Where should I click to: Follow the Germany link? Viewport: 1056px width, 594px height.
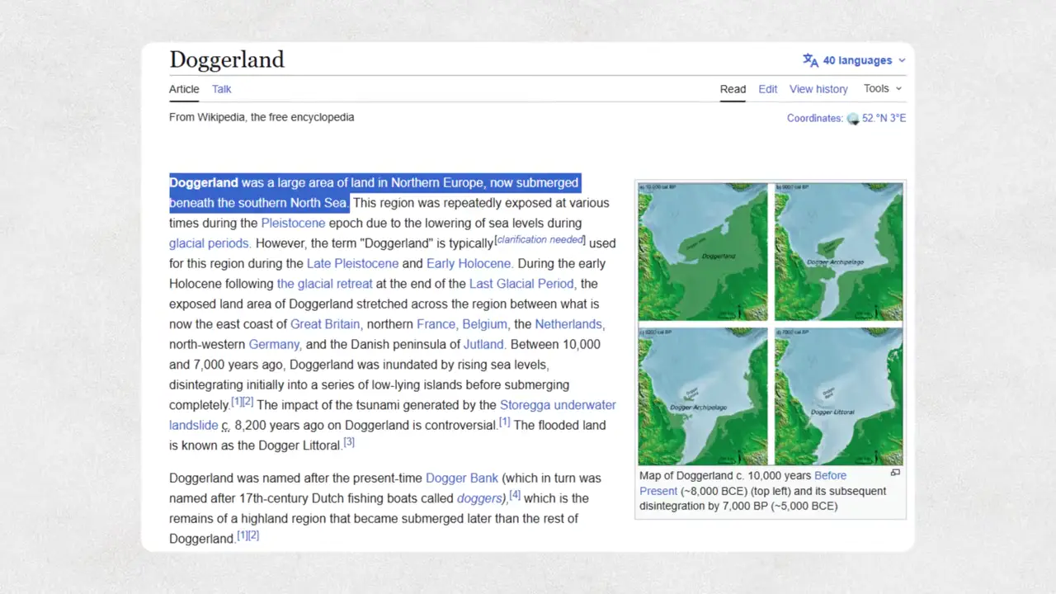(x=275, y=344)
